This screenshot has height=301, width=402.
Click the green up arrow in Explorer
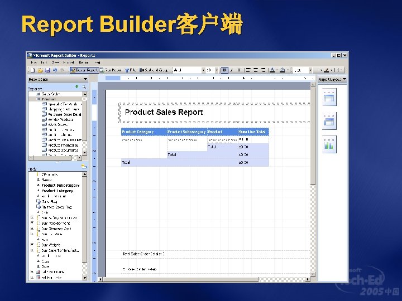pos(76,88)
